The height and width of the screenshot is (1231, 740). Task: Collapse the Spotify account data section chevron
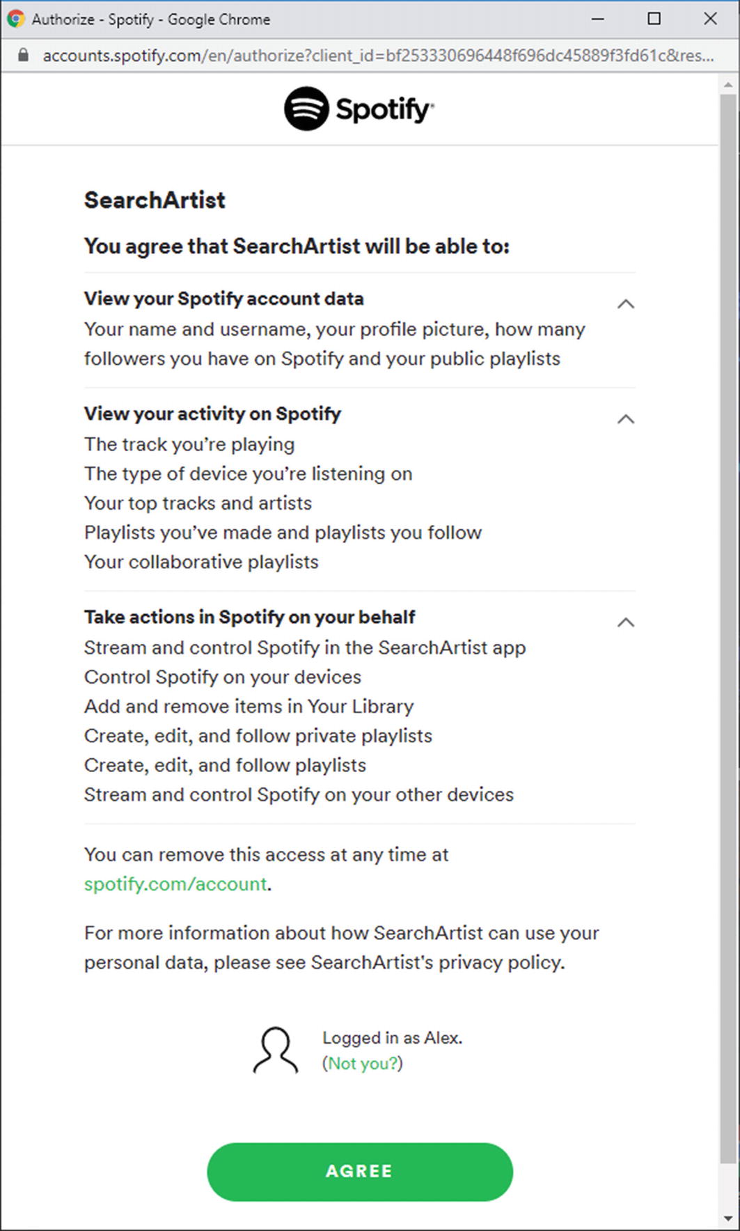click(x=626, y=304)
